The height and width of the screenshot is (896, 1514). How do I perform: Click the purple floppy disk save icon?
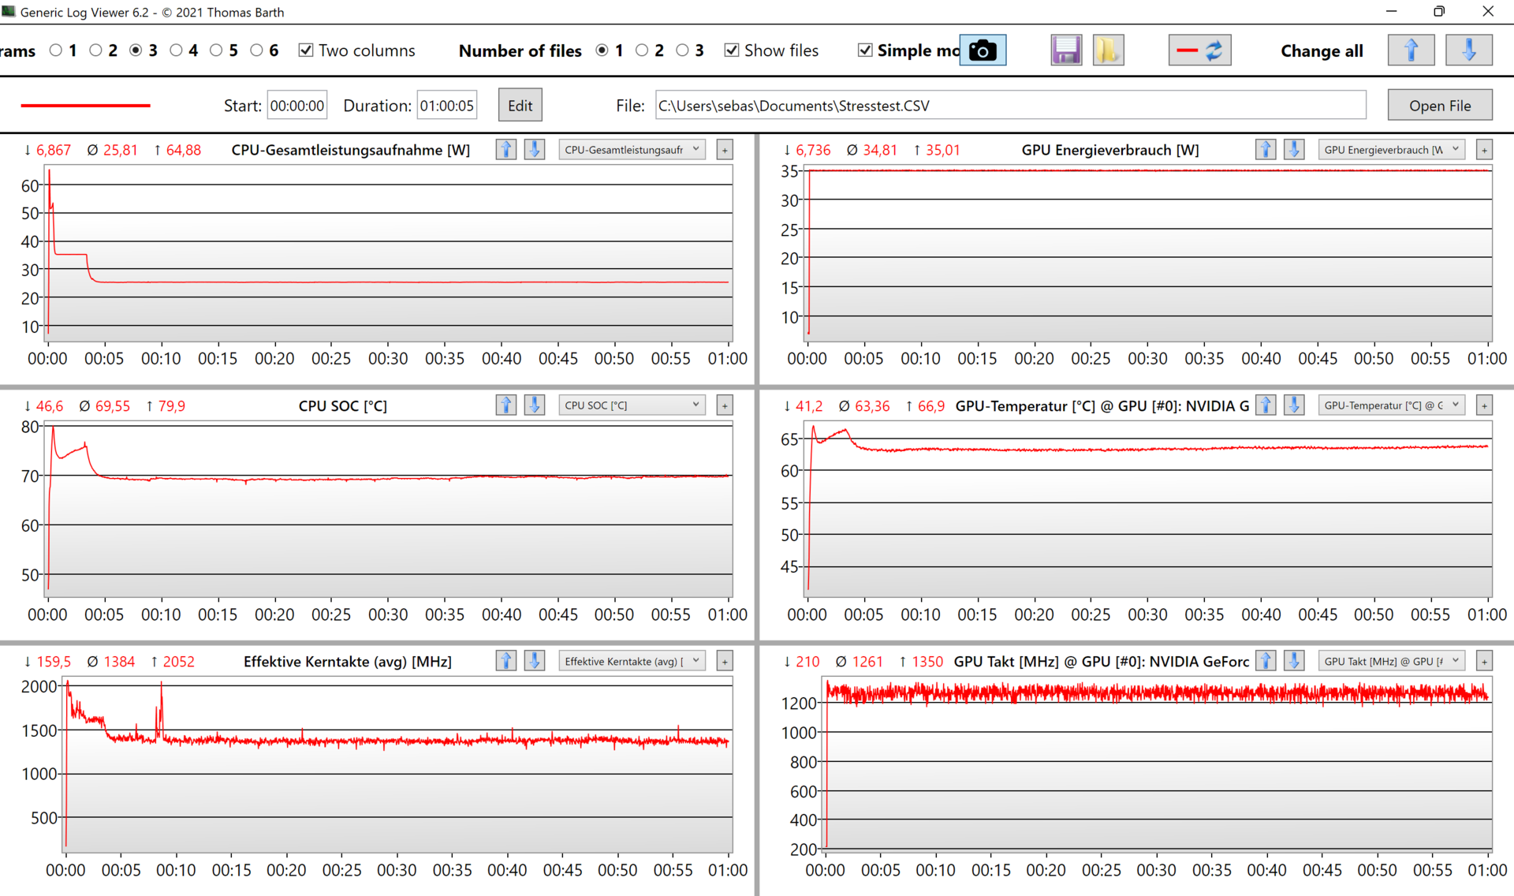pyautogui.click(x=1065, y=50)
